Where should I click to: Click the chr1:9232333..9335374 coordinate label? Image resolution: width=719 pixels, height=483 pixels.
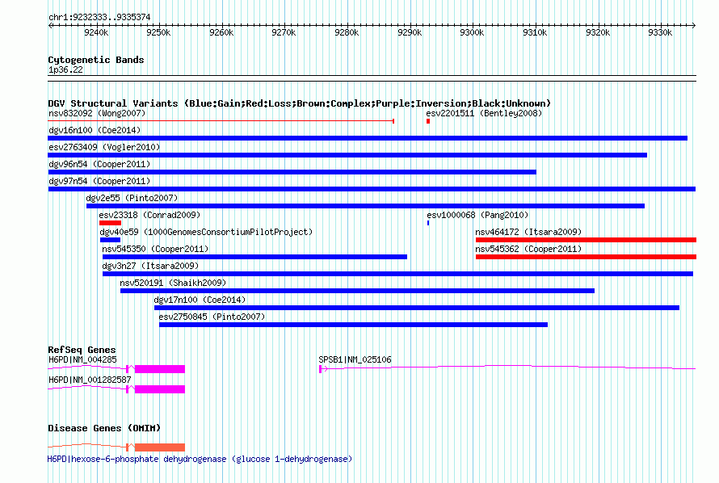pyautogui.click(x=99, y=18)
